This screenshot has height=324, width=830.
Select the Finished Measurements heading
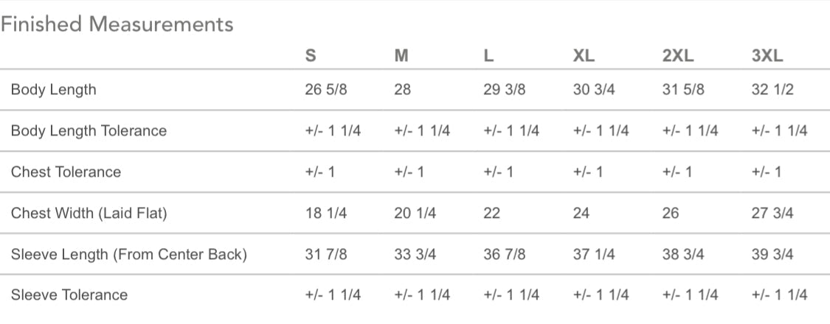[117, 24]
